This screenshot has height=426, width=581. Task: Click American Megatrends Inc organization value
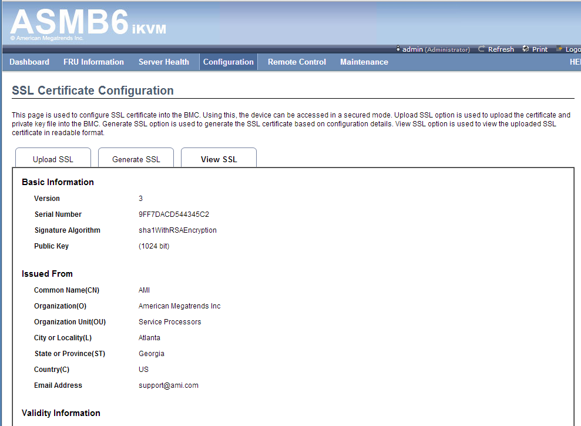[179, 306]
